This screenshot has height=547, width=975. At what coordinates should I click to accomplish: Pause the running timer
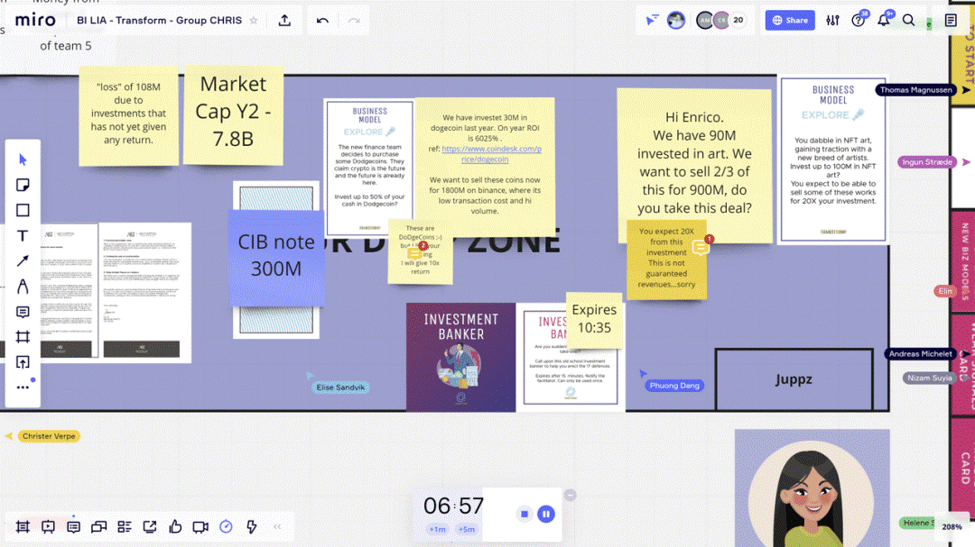(545, 514)
